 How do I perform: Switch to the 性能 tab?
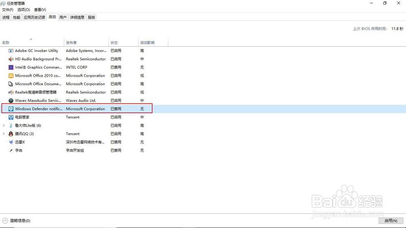(17, 17)
